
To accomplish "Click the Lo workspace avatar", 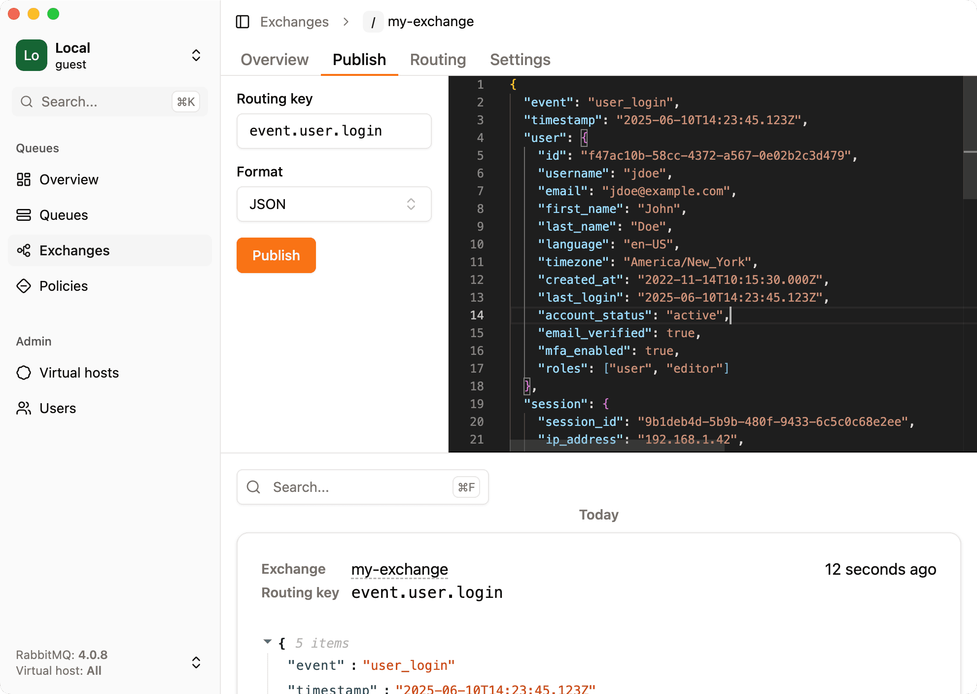I will click(31, 55).
